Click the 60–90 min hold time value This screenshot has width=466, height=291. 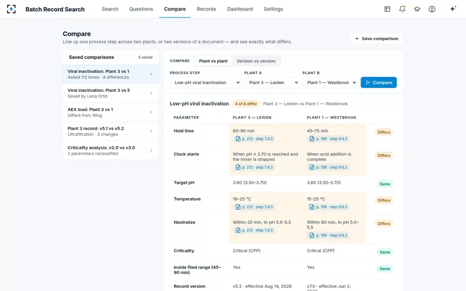click(x=244, y=131)
